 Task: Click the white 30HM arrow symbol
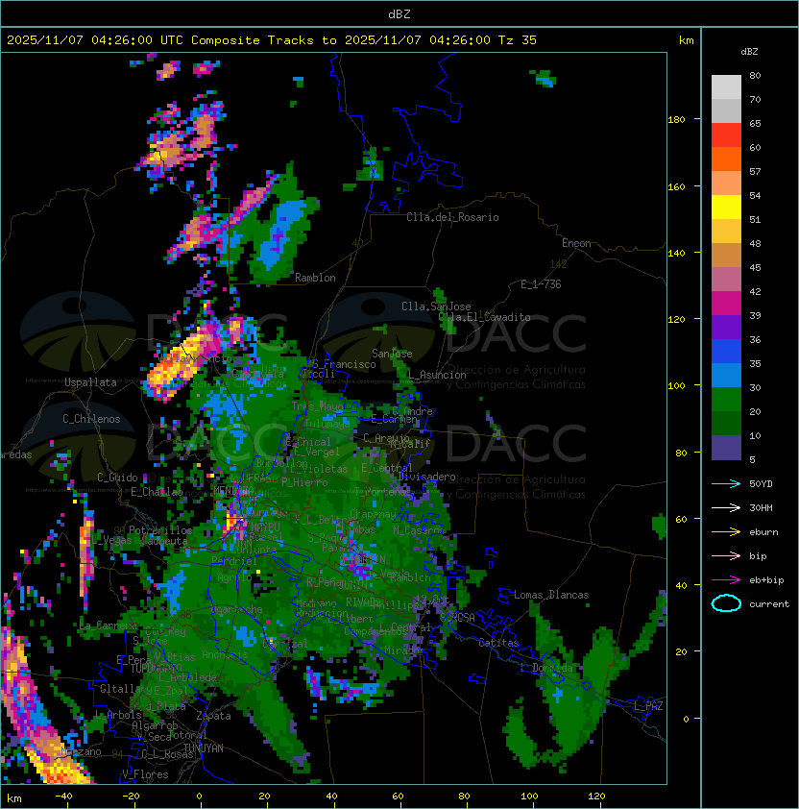click(x=726, y=507)
